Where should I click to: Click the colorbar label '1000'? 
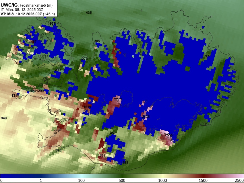pyautogui.click(x=162, y=180)
